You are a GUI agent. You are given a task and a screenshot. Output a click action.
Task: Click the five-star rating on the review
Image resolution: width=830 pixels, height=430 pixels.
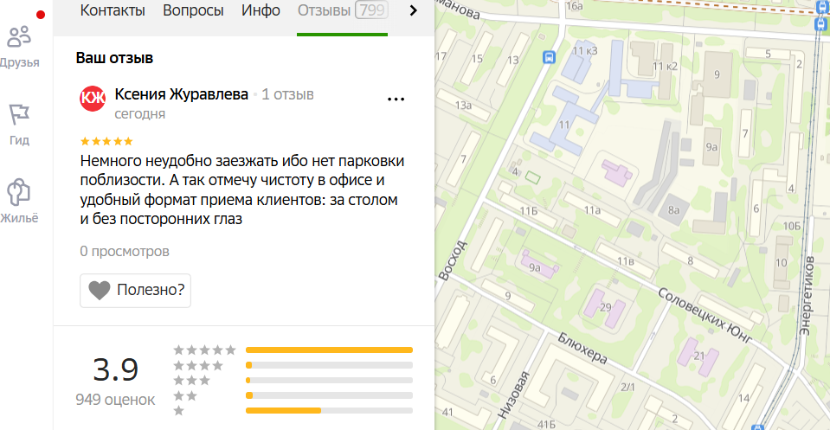pyautogui.click(x=106, y=141)
